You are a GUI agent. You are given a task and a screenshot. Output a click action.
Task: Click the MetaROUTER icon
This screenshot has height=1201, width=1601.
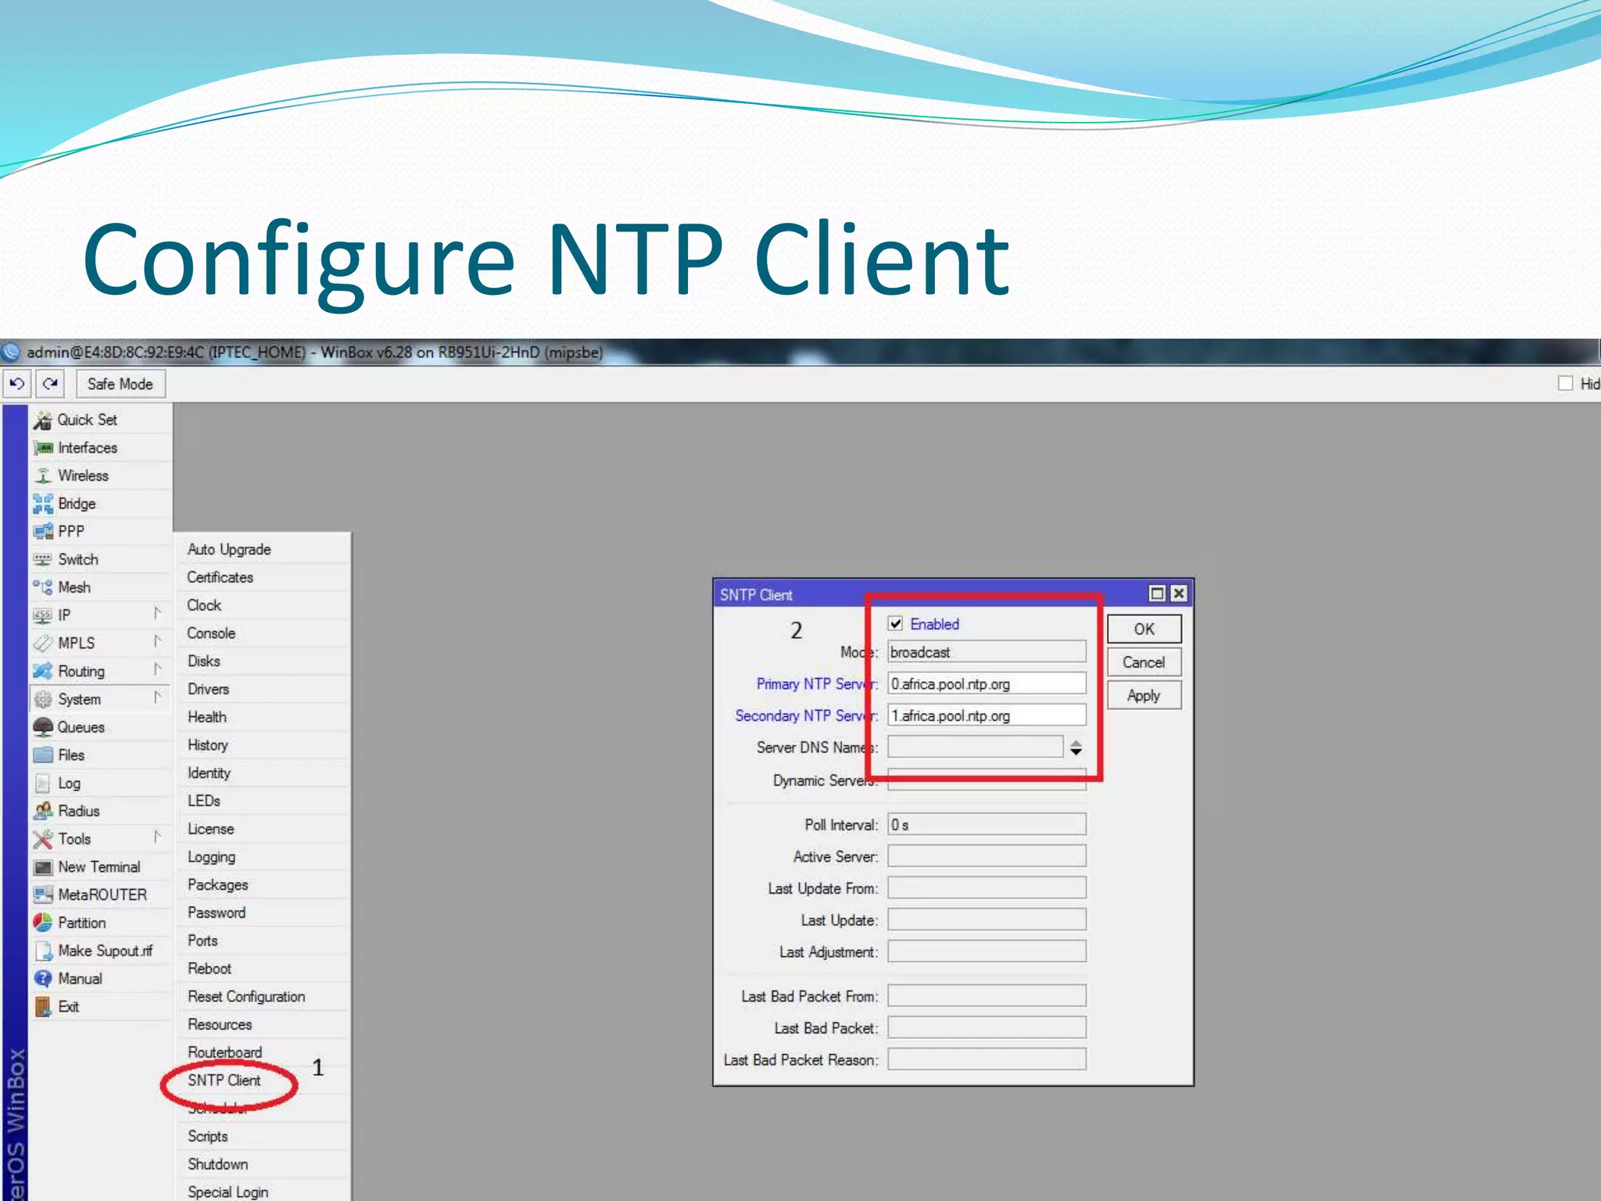43,894
